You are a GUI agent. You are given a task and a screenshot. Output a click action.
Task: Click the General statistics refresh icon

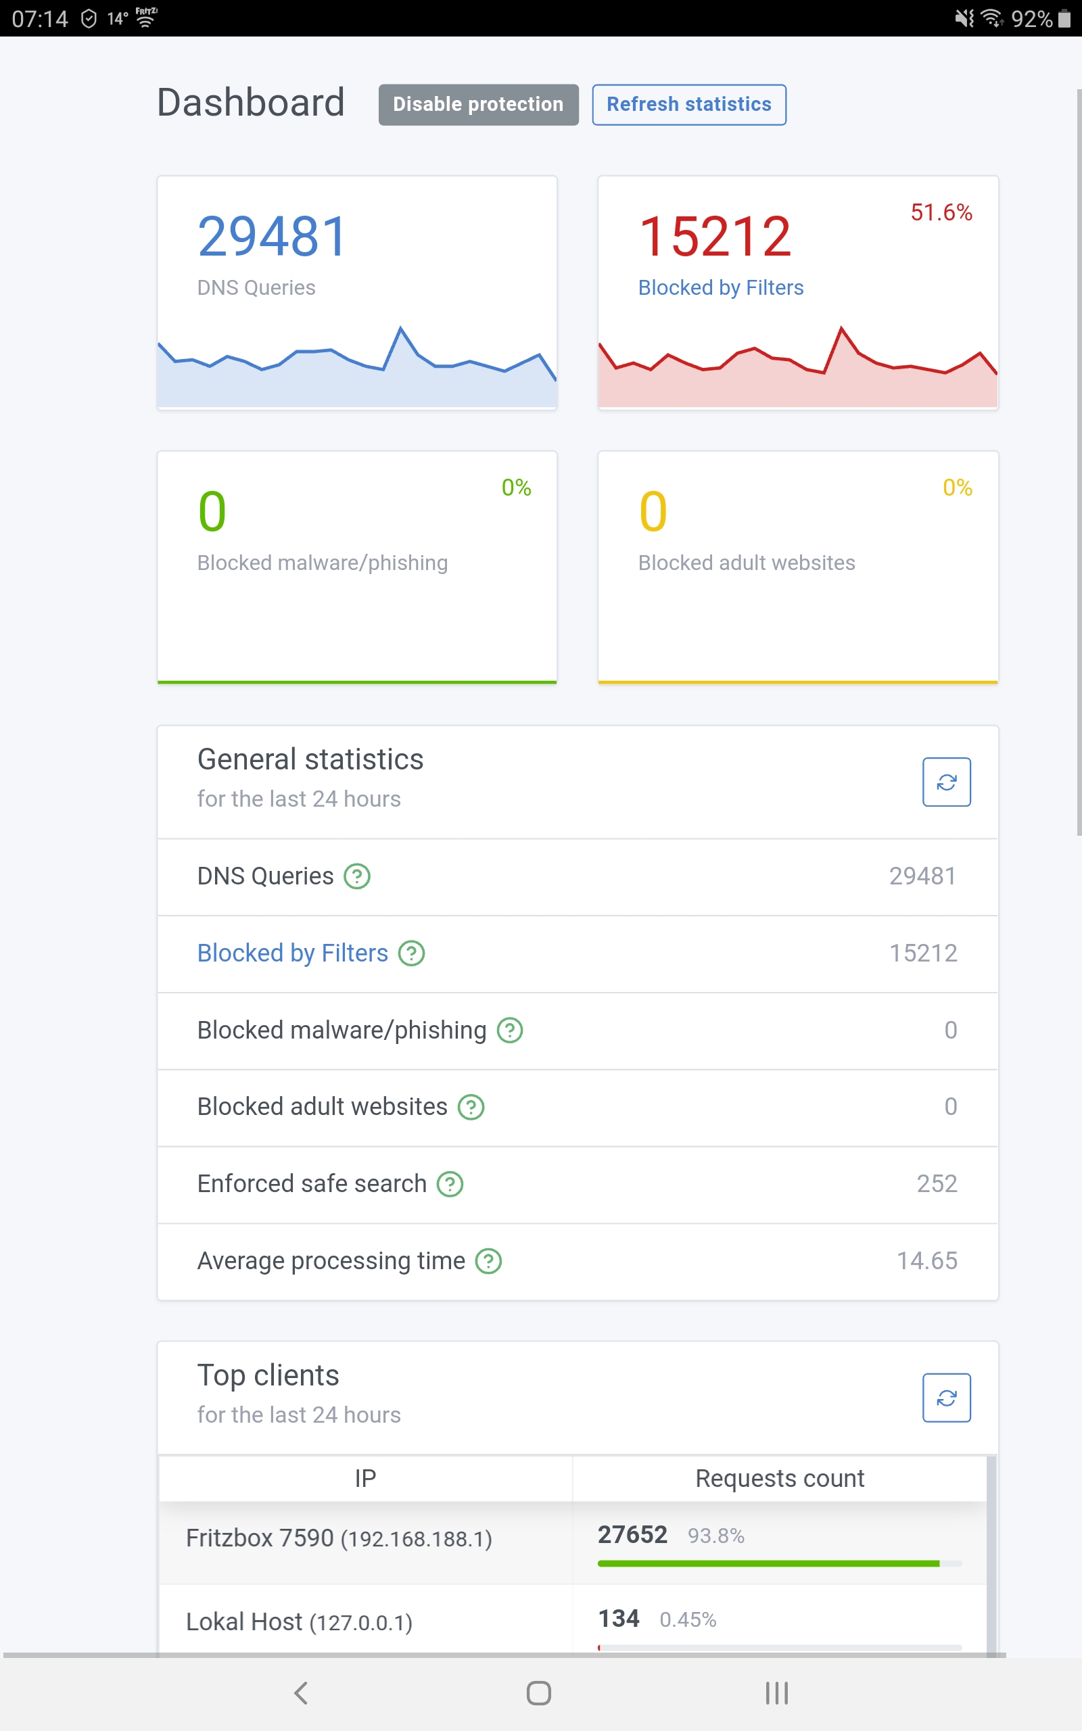pyautogui.click(x=946, y=782)
